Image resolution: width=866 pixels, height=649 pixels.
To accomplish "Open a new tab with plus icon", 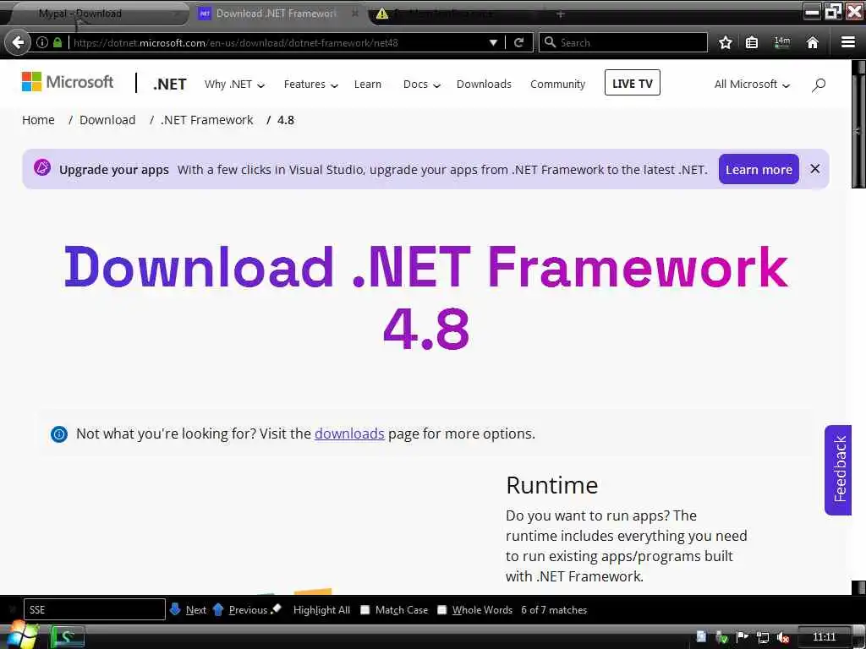I will click(561, 14).
